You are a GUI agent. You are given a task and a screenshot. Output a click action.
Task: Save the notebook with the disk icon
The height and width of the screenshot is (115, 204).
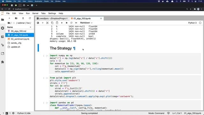pyautogui.click(x=38, y=23)
